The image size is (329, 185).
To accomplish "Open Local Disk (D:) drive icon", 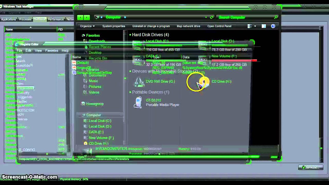I will coord(204,45).
